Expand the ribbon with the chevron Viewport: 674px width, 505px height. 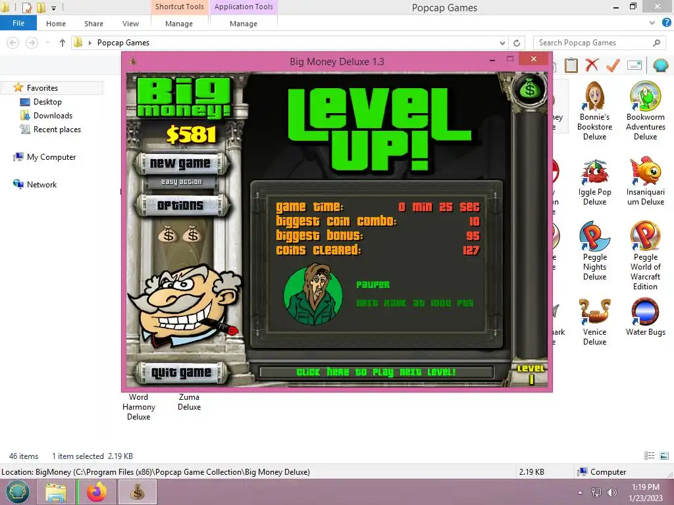(652, 23)
